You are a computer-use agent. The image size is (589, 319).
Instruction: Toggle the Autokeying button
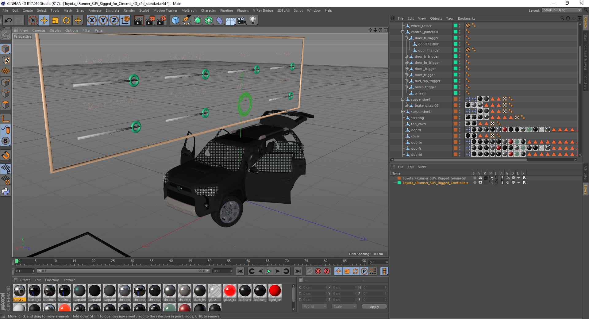click(318, 271)
